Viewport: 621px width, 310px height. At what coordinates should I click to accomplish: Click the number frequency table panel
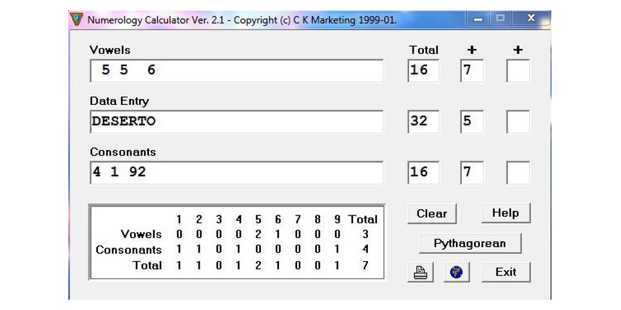click(x=237, y=242)
